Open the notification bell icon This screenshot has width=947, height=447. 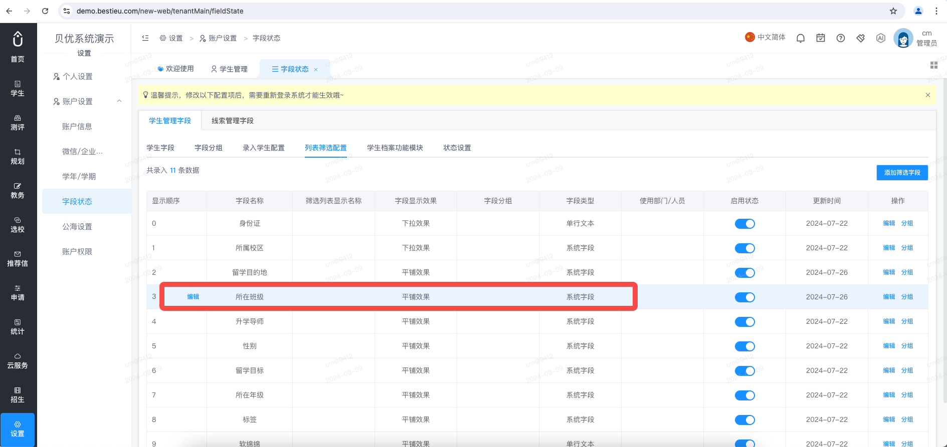point(801,38)
